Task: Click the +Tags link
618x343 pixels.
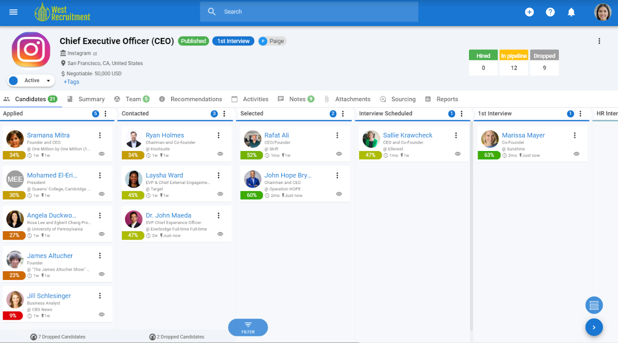Action: pos(71,82)
